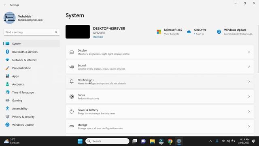Open Accessibility settings
The height and width of the screenshot is (146, 259).
(x=32, y=109)
